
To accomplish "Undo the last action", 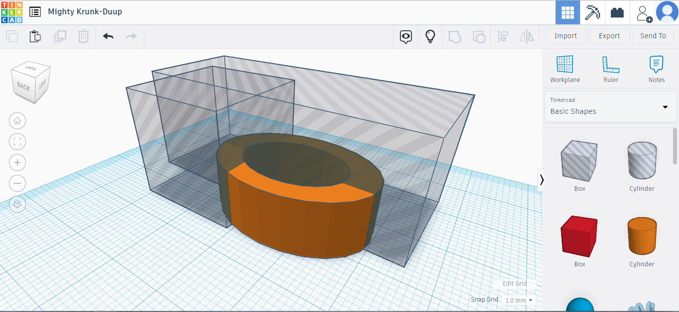I will click(x=108, y=36).
